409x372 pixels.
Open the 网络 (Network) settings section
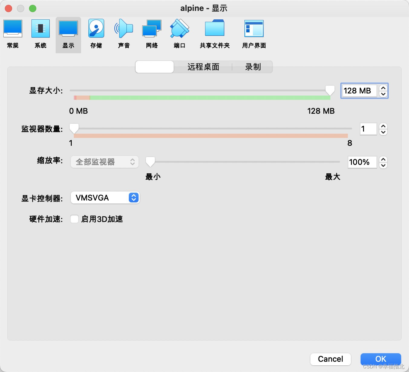(x=152, y=34)
